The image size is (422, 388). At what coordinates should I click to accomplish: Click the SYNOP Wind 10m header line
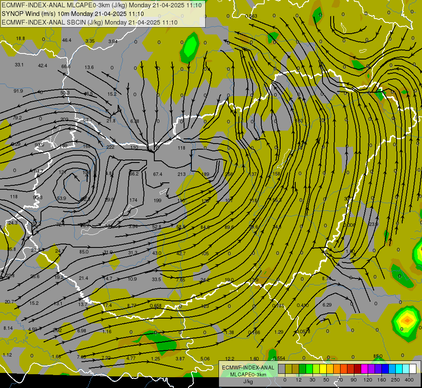(x=73, y=14)
